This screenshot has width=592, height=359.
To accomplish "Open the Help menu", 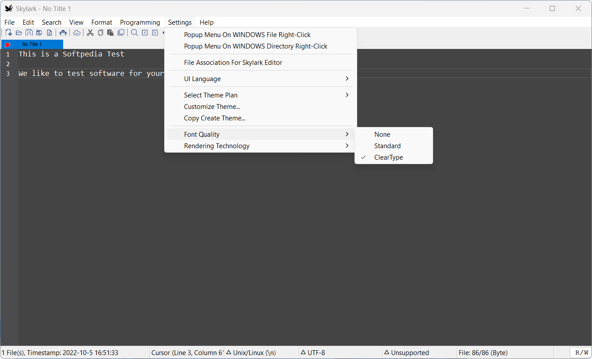I will [x=207, y=22].
